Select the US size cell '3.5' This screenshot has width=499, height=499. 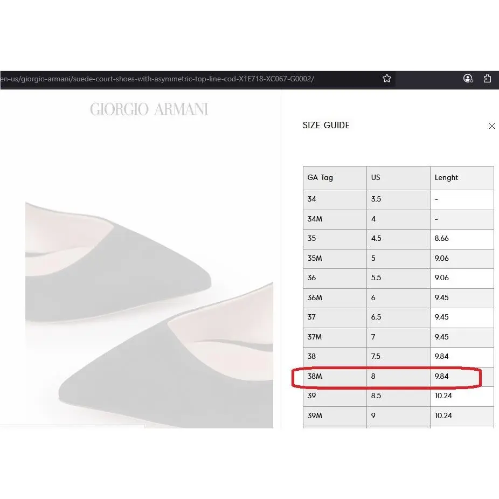(x=398, y=200)
